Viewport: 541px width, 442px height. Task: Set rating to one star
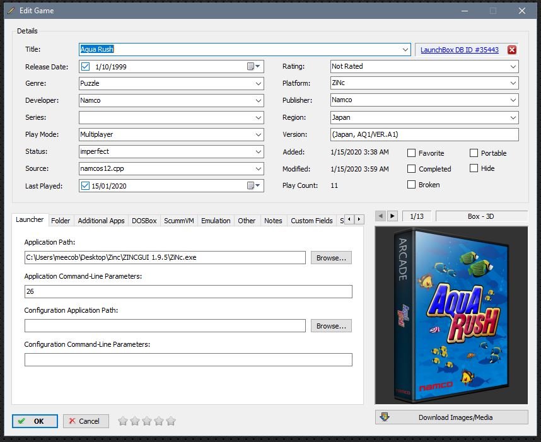click(123, 421)
